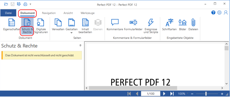This screenshot has width=230, height=97.
Task: Select Schutz & Rechte in the ribbon
Action: tap(27, 26)
